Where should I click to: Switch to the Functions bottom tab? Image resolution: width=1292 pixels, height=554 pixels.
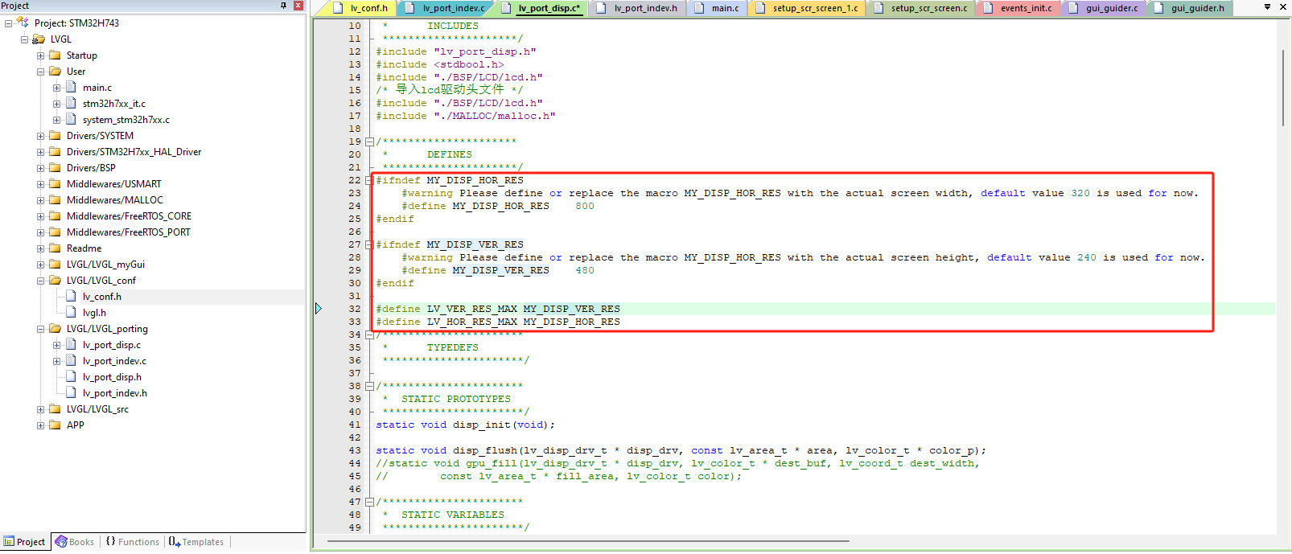pos(133,542)
